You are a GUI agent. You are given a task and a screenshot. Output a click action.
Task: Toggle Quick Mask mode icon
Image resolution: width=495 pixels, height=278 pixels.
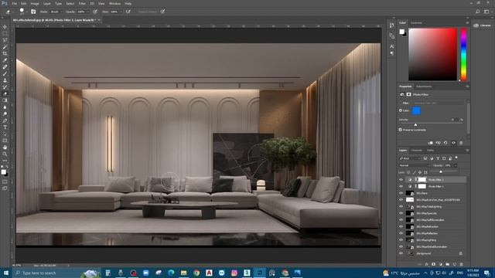tap(5, 181)
